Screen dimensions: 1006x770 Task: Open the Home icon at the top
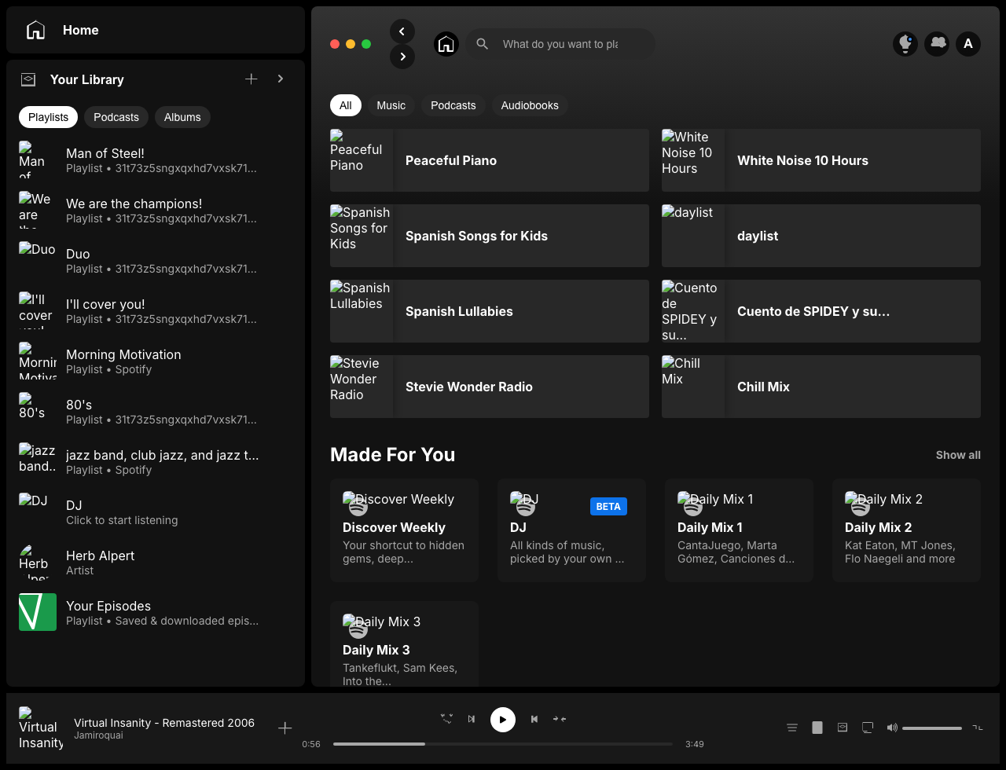[446, 44]
